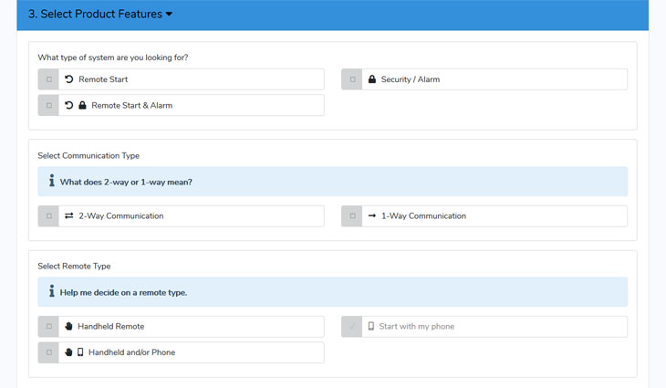Toggle the Start with my phone checkmark box
Screen dimensions: 666x388
pyautogui.click(x=352, y=327)
